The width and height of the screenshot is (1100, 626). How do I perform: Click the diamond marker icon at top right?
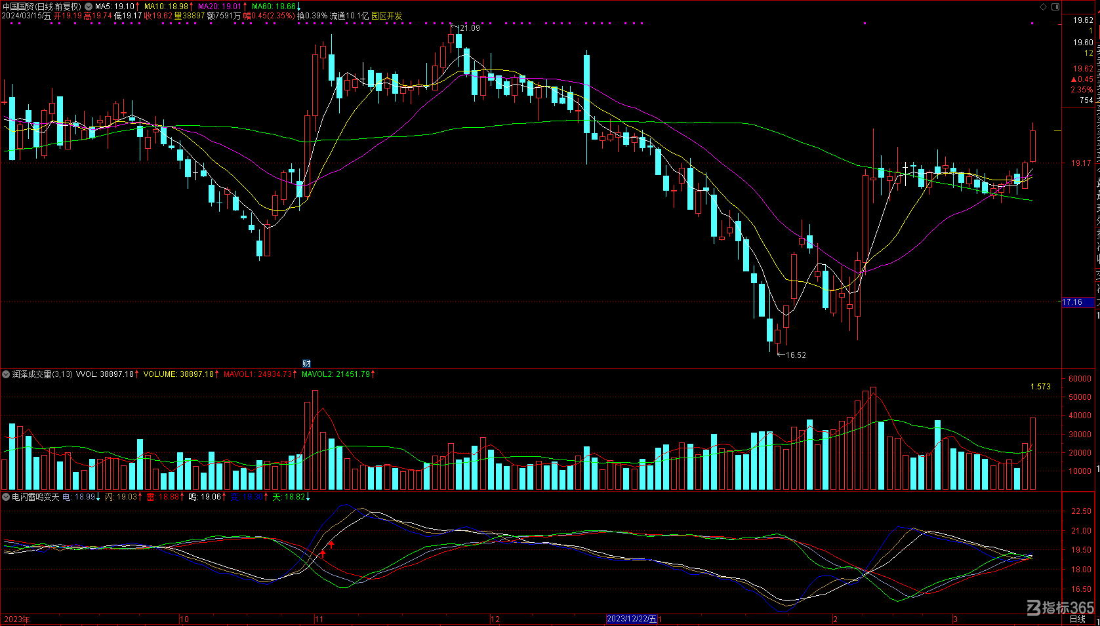tap(1044, 7)
